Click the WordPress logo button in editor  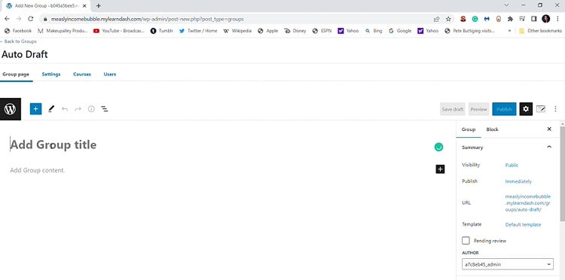click(11, 108)
